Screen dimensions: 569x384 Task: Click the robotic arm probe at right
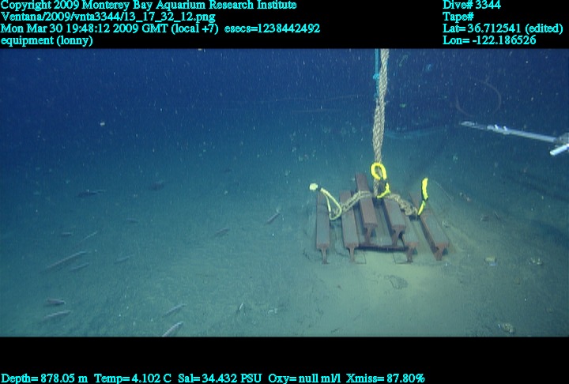click(x=514, y=133)
